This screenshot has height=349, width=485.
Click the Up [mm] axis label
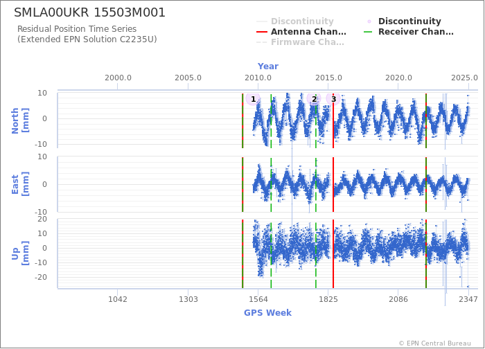pos(20,253)
